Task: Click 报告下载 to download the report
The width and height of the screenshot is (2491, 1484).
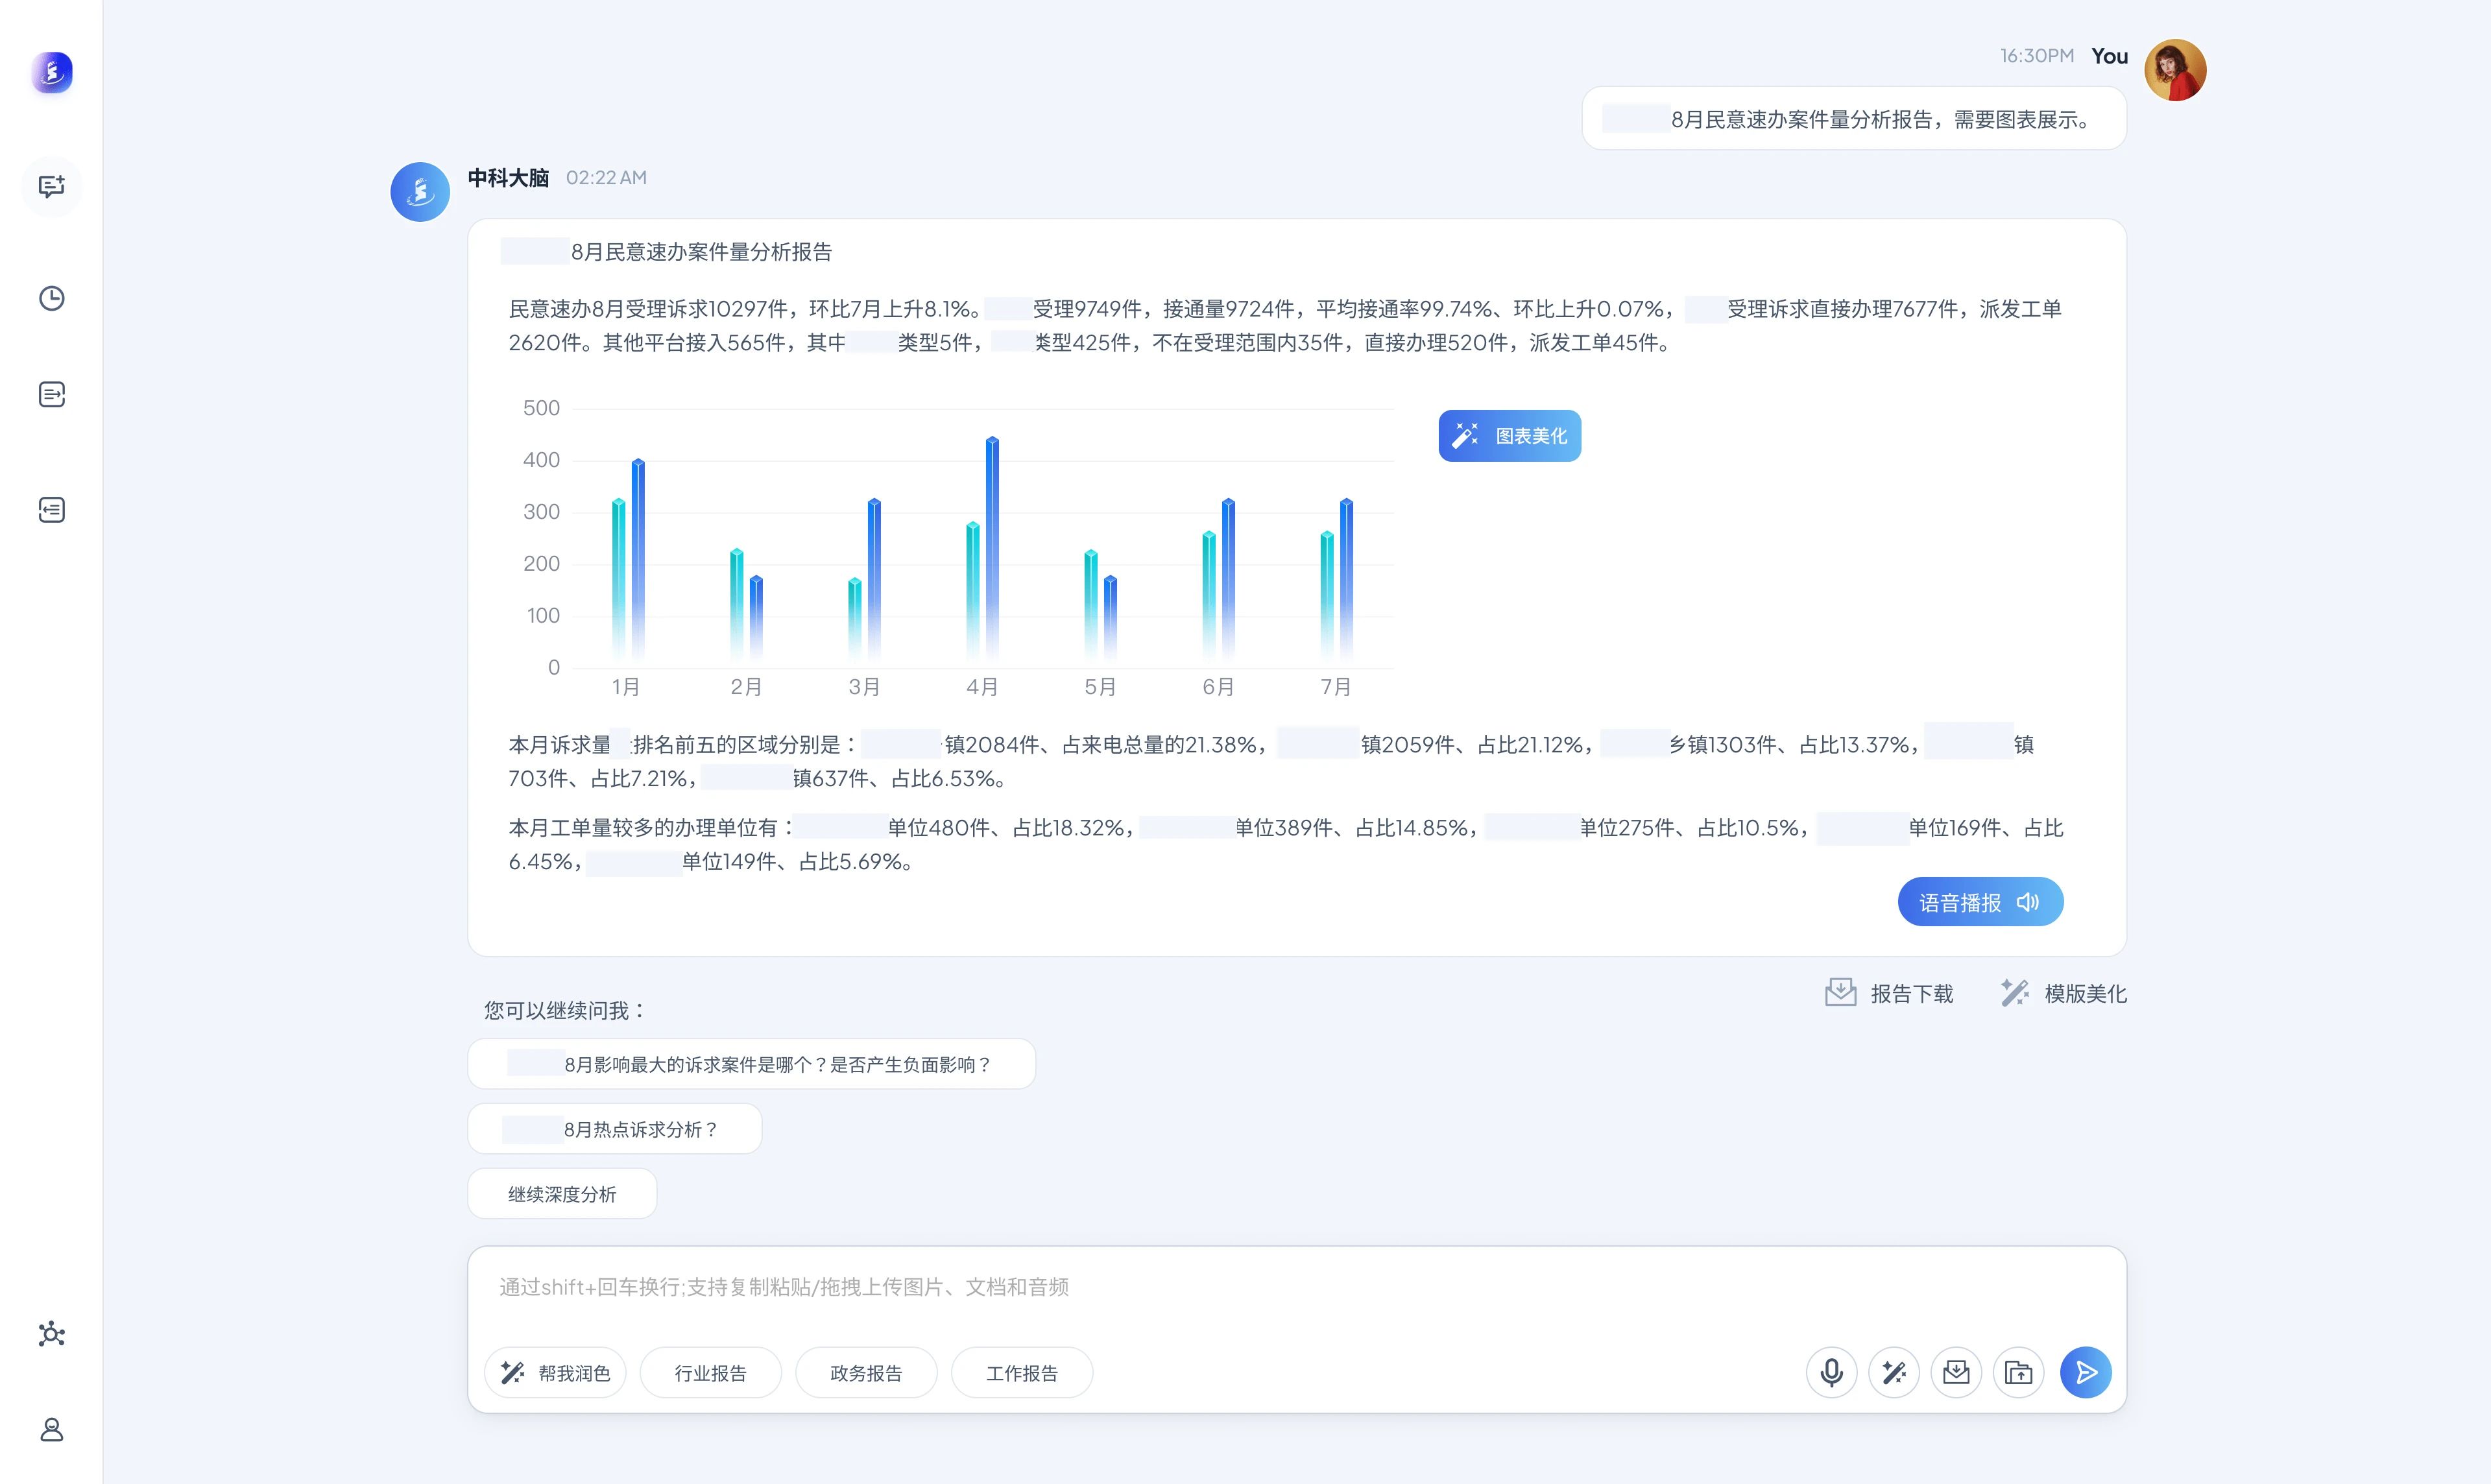Action: tap(1889, 993)
